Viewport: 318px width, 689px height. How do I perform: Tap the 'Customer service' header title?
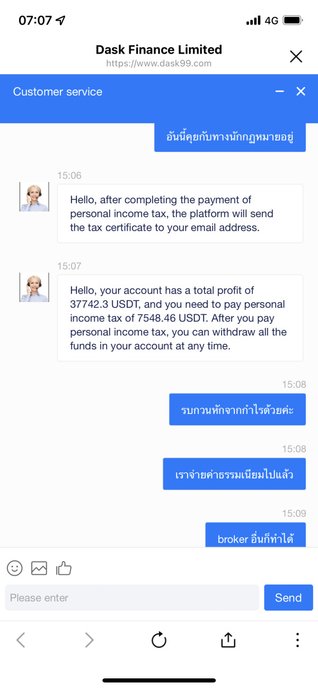pos(58,92)
